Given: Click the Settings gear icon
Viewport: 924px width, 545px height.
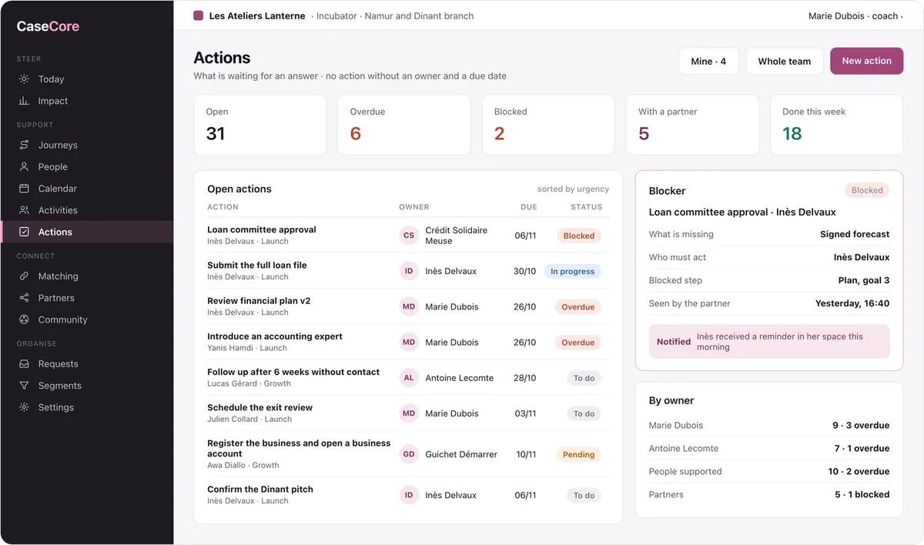Looking at the screenshot, I should tap(24, 407).
